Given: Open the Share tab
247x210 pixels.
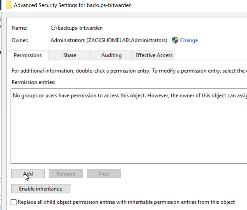Looking at the screenshot, I should [x=69, y=55].
